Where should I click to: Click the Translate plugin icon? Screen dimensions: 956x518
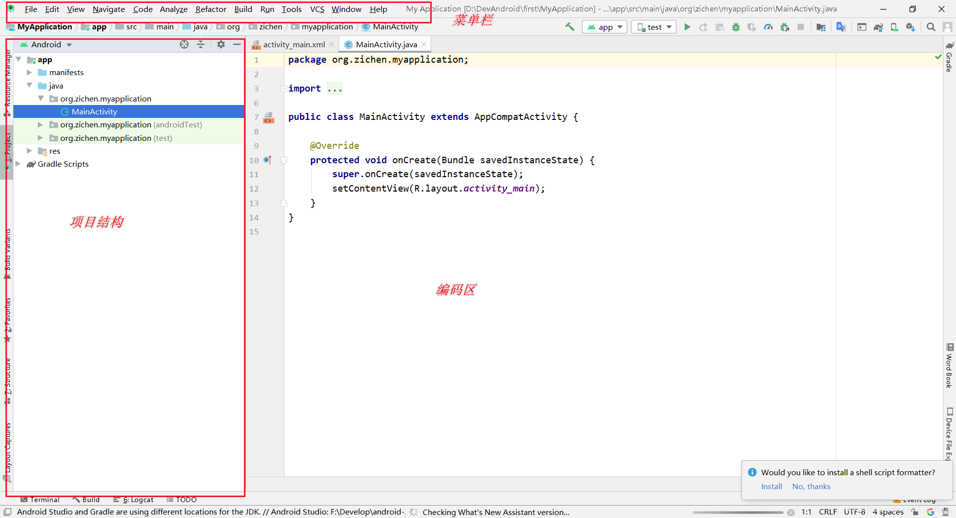tap(841, 27)
